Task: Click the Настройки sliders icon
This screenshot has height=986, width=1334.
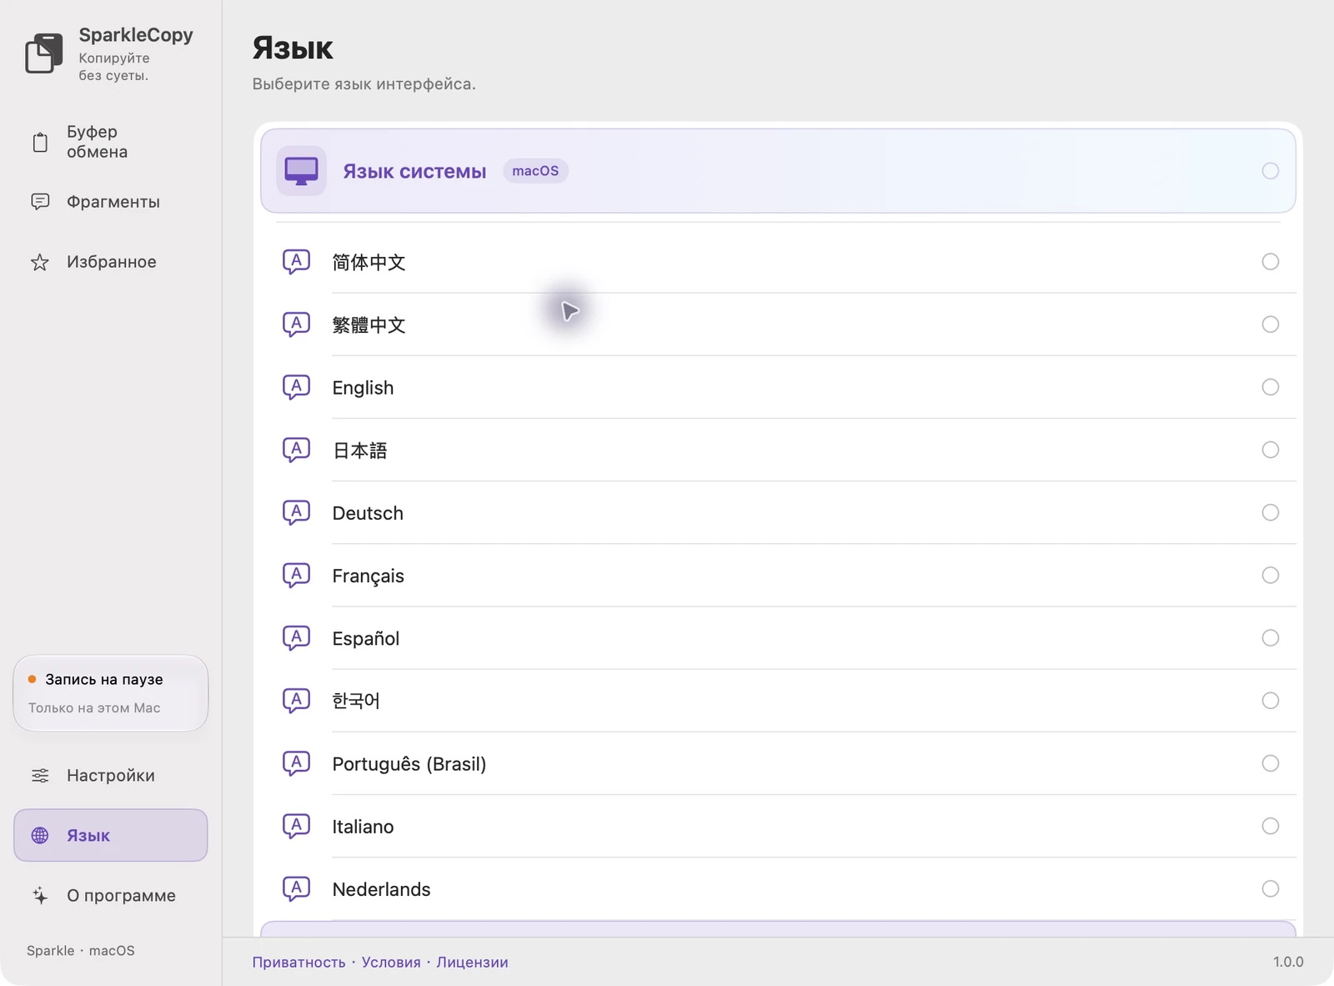Action: coord(40,776)
